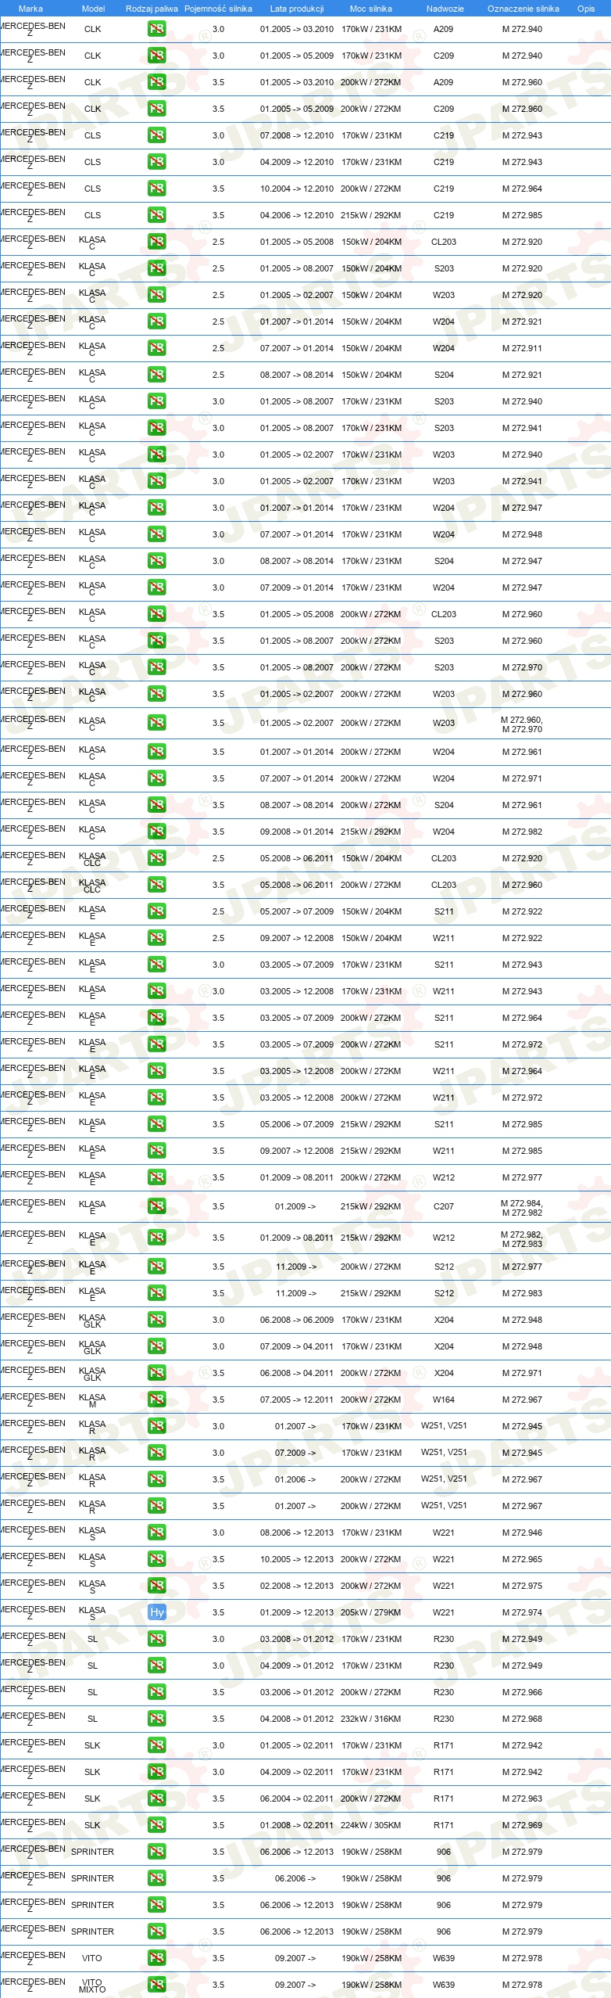The height and width of the screenshot is (1998, 611).
Task: Click the '01.2008 -> 02.2011' production years cell
Action: [x=297, y=1825]
